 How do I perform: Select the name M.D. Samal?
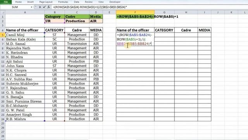click(15, 44)
